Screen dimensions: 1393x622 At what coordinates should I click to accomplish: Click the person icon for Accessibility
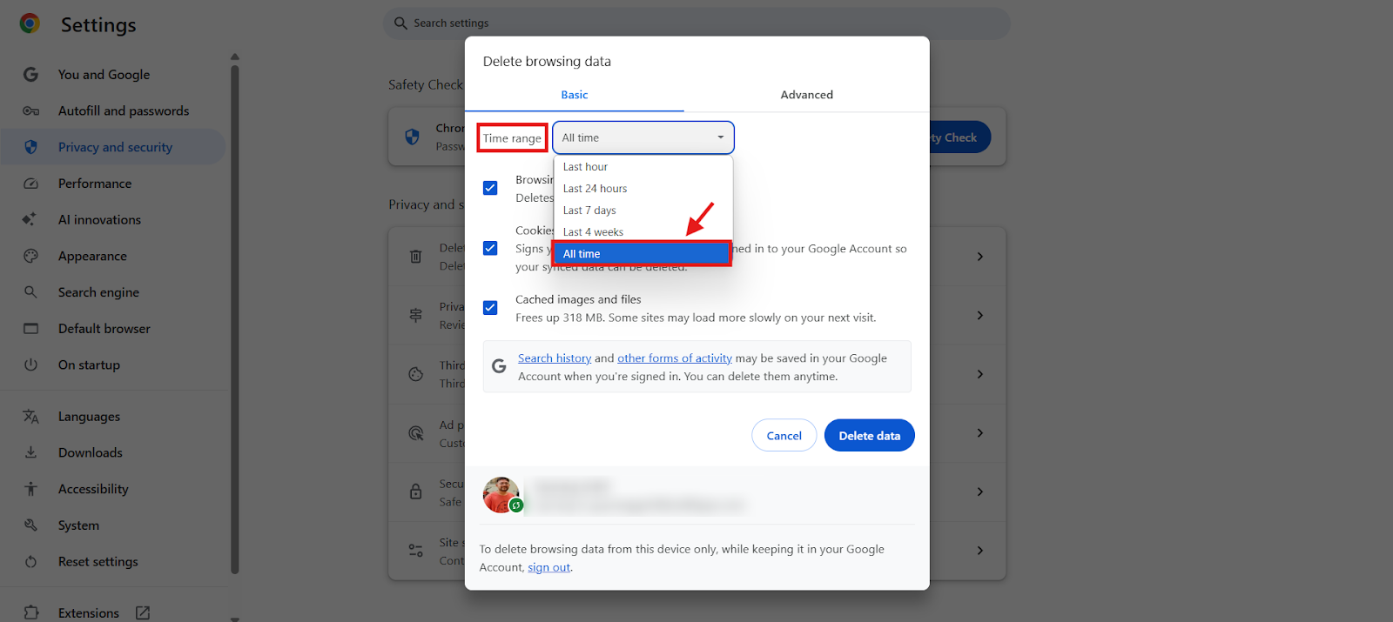30,489
